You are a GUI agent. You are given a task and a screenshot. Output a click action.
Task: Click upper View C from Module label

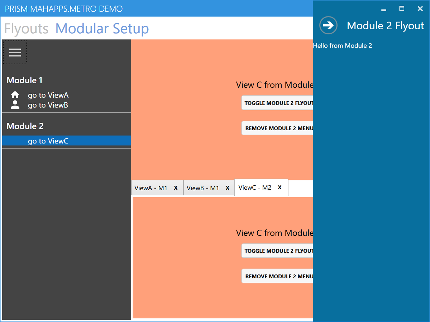tap(274, 85)
